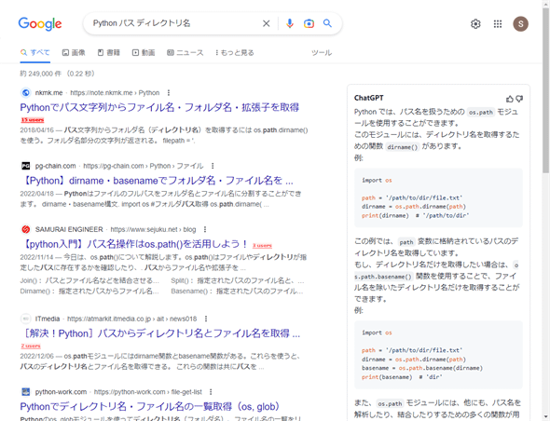Click nkmk.me URL breadcrumb
Image resolution: width=550 pixels, height=421 pixels.
coord(115,93)
